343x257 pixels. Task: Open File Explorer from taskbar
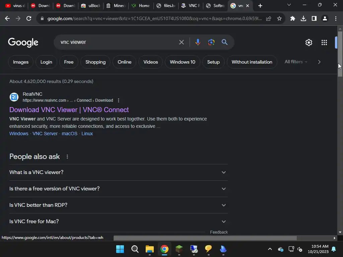(150, 249)
